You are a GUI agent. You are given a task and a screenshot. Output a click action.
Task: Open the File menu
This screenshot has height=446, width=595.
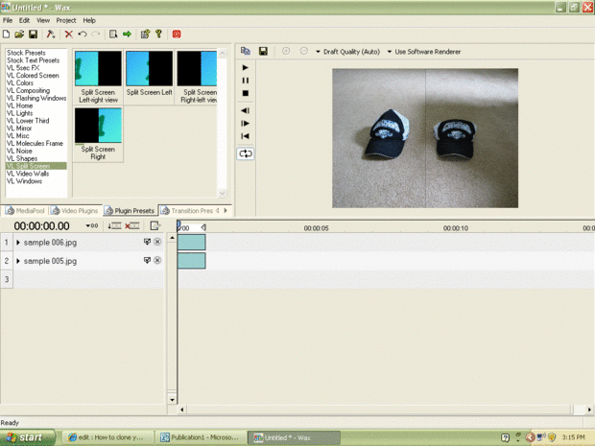pyautogui.click(x=8, y=20)
